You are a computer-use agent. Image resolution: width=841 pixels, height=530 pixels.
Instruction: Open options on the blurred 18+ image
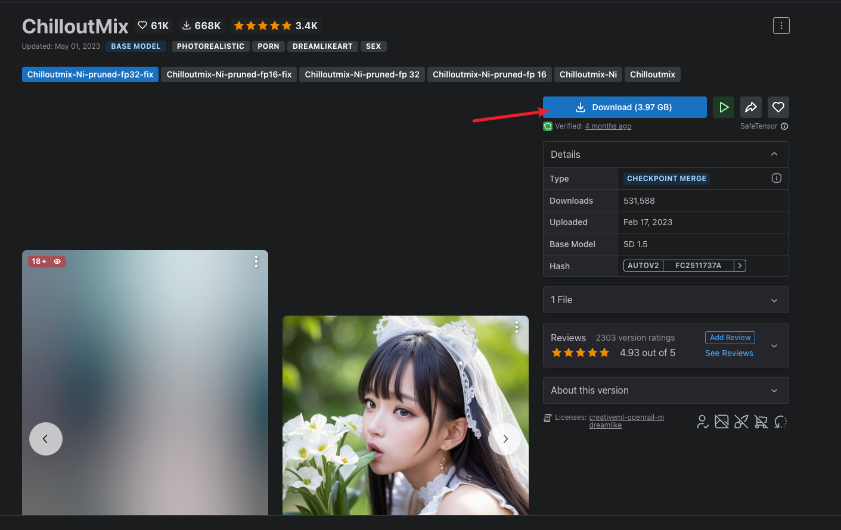[x=256, y=261]
